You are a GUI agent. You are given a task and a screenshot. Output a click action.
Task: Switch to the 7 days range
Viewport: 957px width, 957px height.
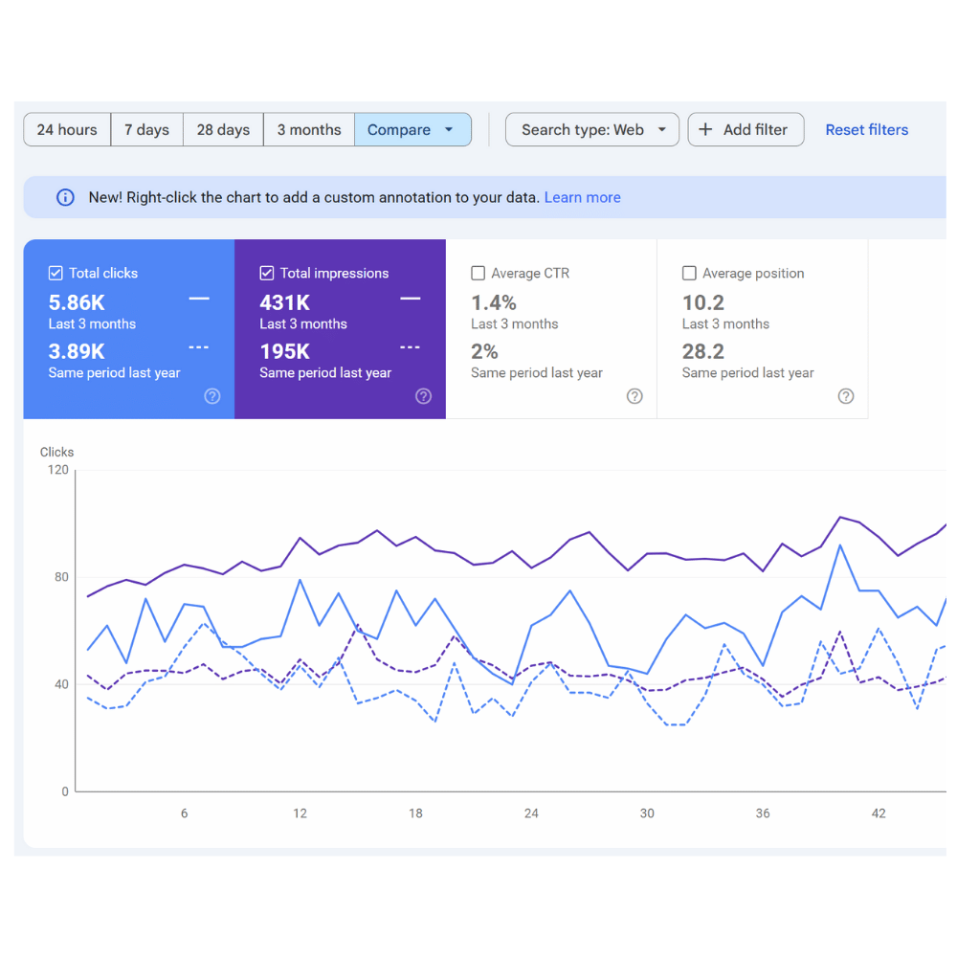(146, 130)
